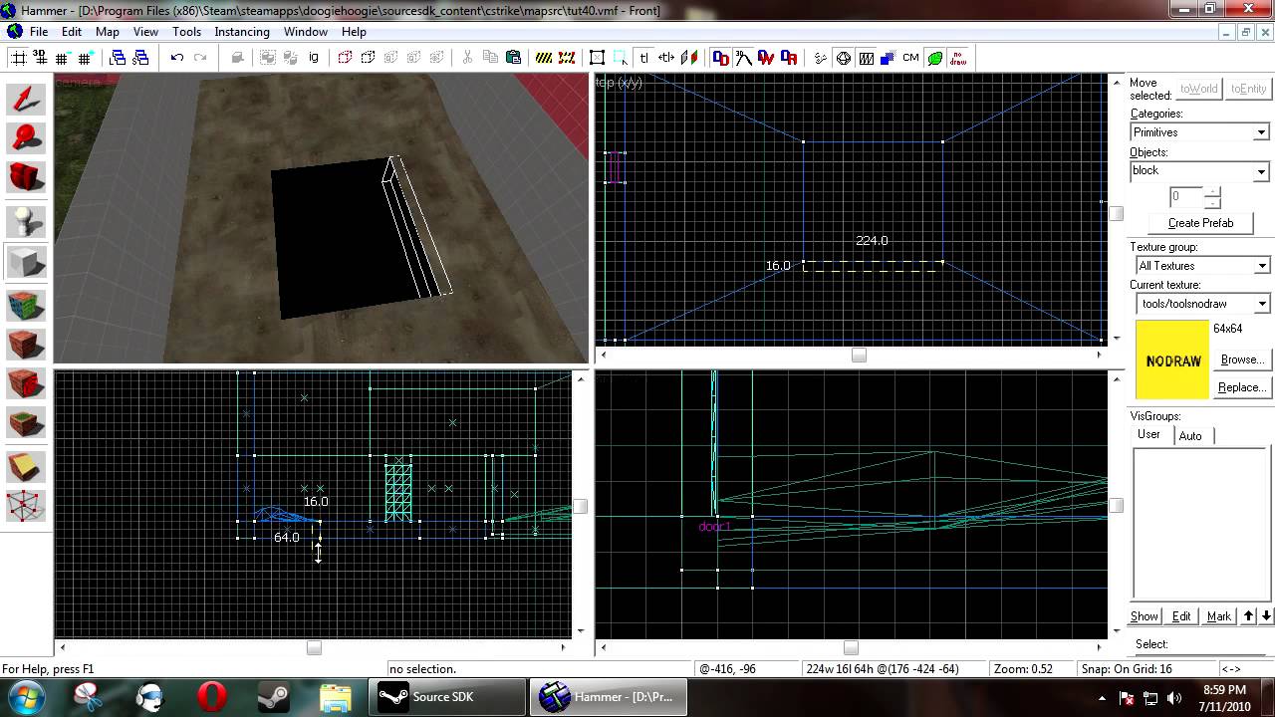This screenshot has width=1275, height=717.
Task: Open the Tools menu
Action: pos(186,32)
